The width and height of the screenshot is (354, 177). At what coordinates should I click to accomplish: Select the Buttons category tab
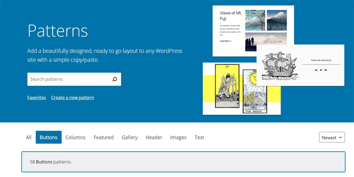click(49, 137)
